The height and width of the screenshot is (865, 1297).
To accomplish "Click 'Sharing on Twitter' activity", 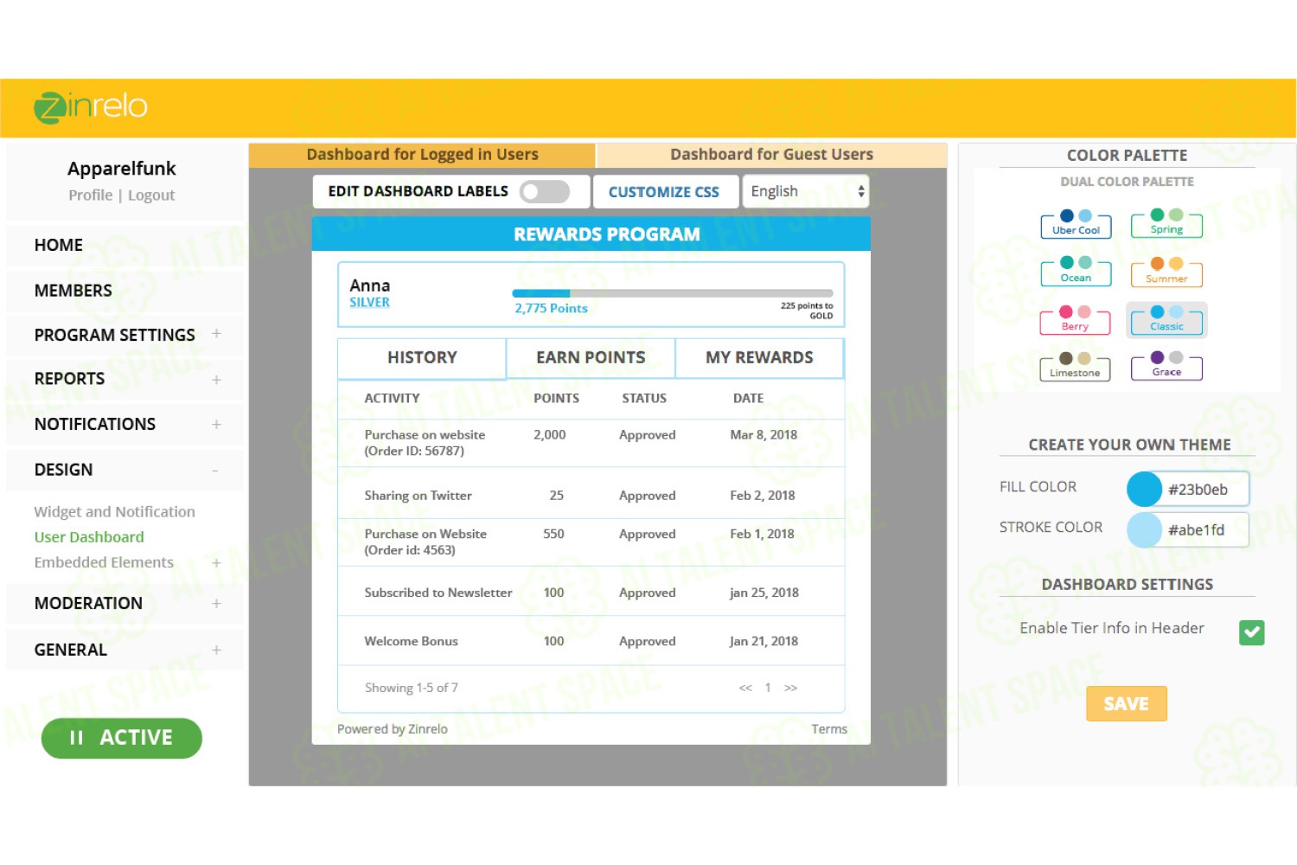I will point(418,497).
